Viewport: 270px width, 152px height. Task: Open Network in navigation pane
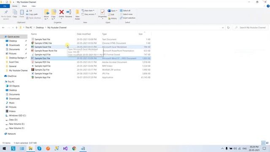coord(11,134)
